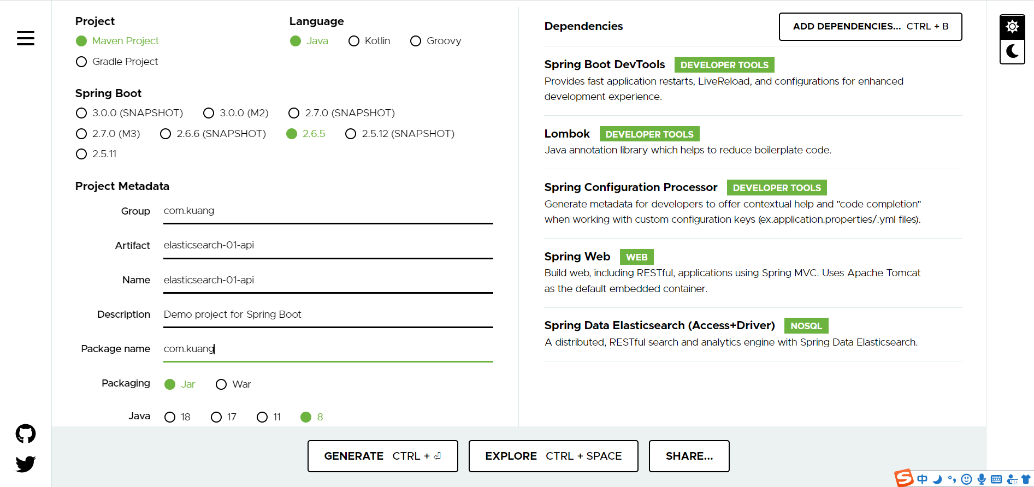Select Gradle Project option
The height and width of the screenshot is (487, 1034).
click(117, 62)
